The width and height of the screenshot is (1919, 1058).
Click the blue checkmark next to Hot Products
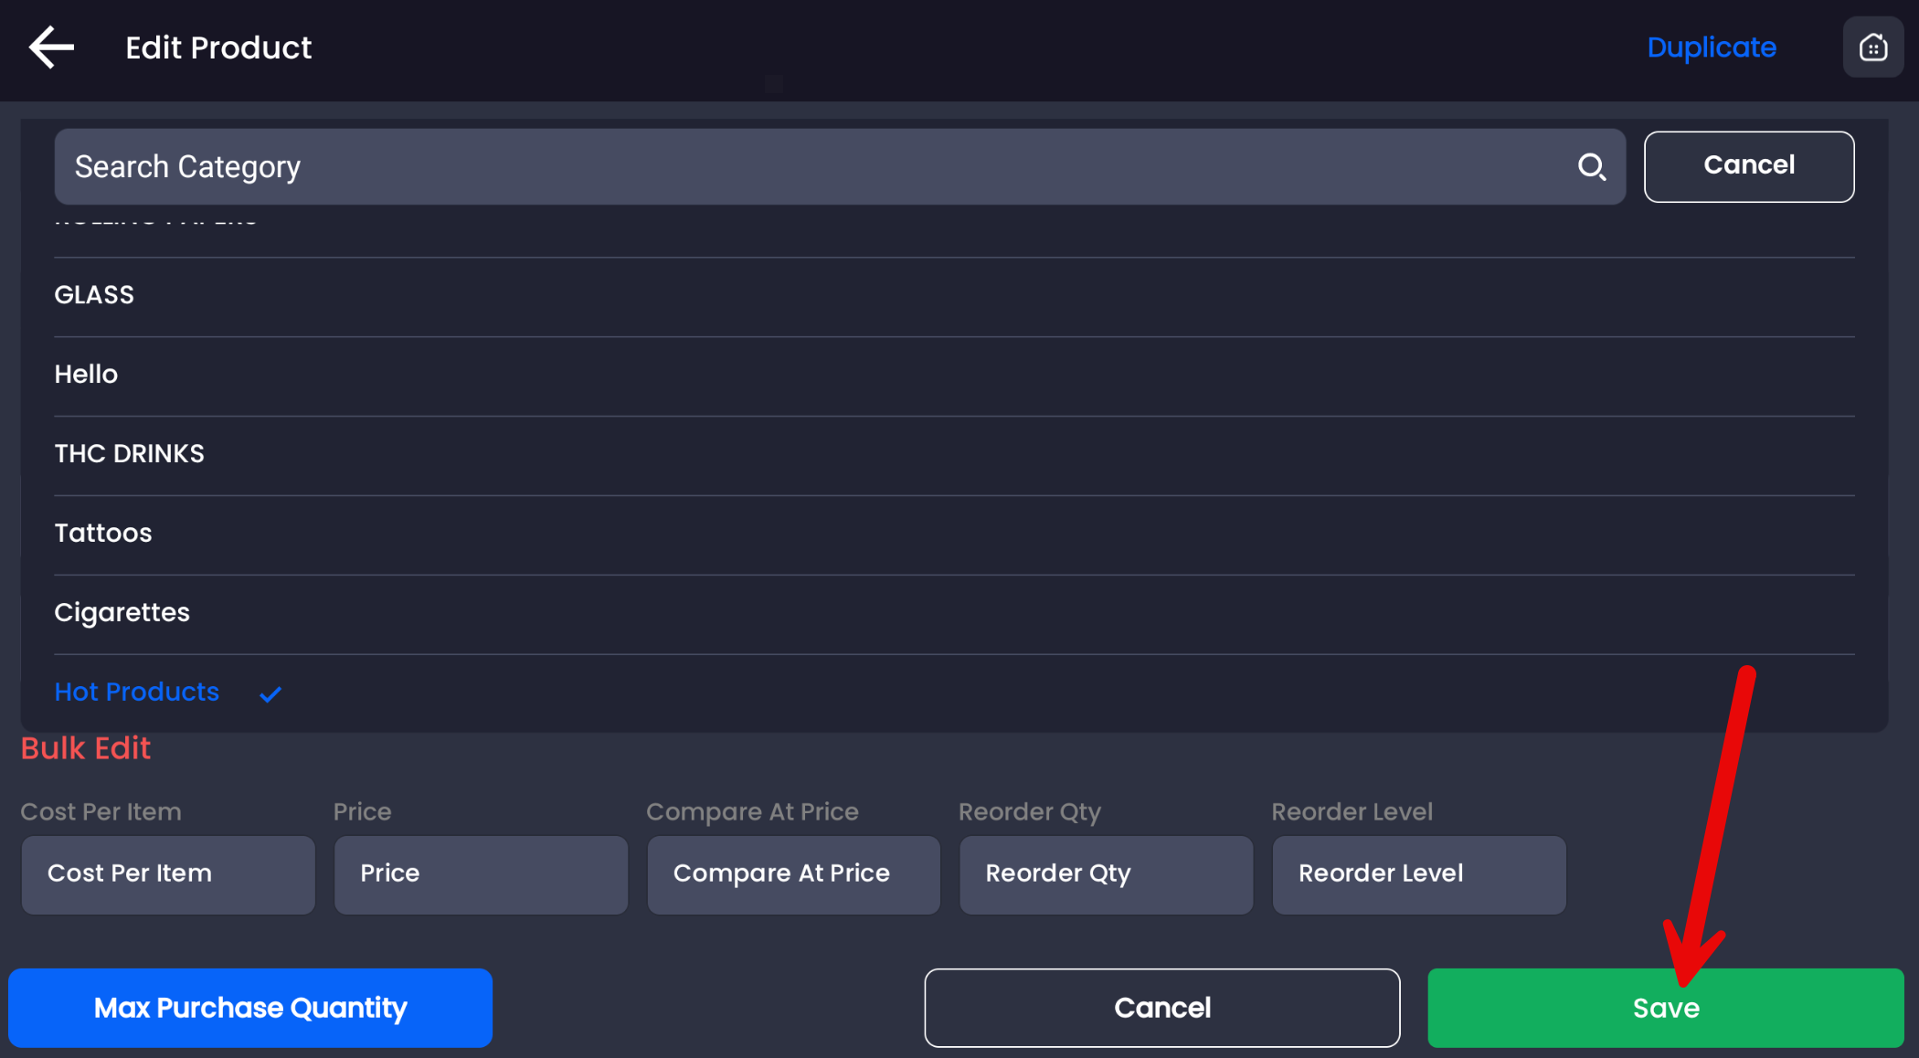pos(270,694)
